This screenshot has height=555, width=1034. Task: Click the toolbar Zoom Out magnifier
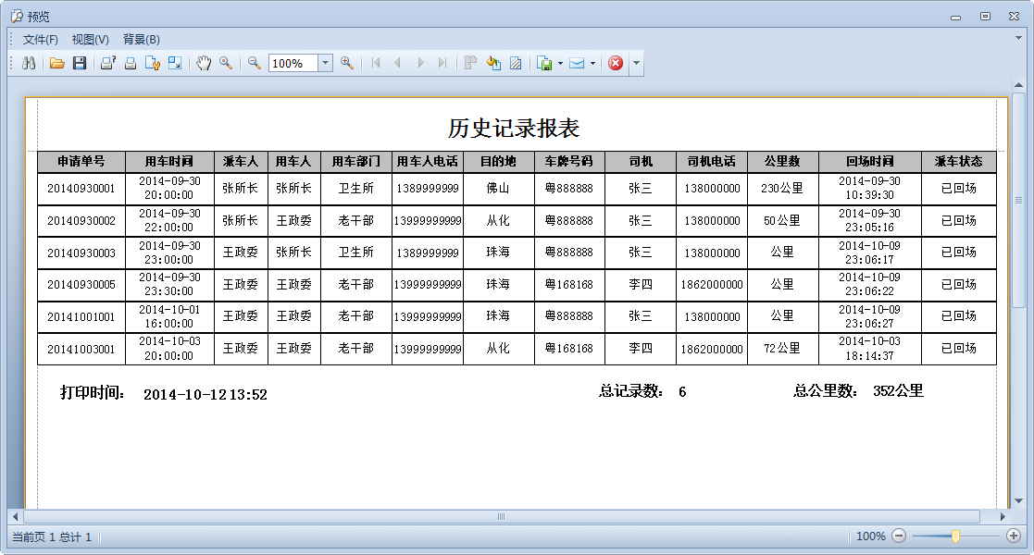point(255,63)
